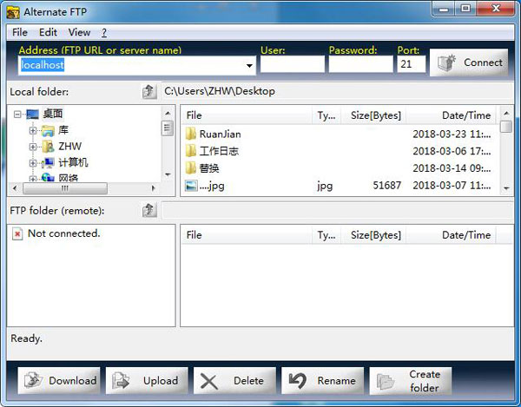Collapse the 桌面 tree node
Viewport: 521px width, 407px height.
click(17, 115)
